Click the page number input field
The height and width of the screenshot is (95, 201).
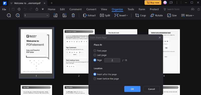(x=112, y=60)
